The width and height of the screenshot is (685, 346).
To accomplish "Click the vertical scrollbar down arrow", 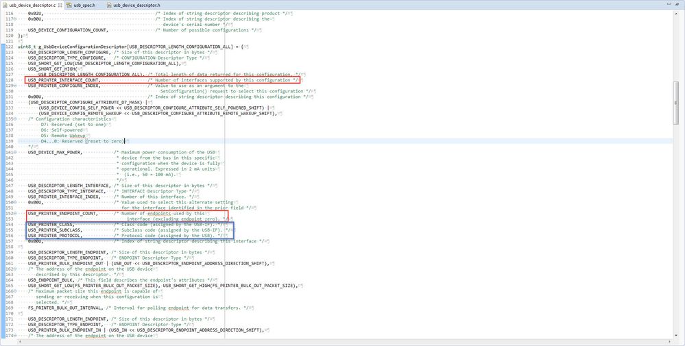I will pos(676,334).
